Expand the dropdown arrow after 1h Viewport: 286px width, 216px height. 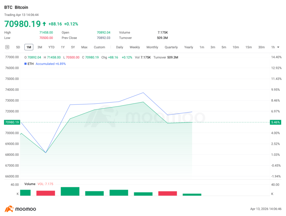pyautogui.click(x=278, y=47)
